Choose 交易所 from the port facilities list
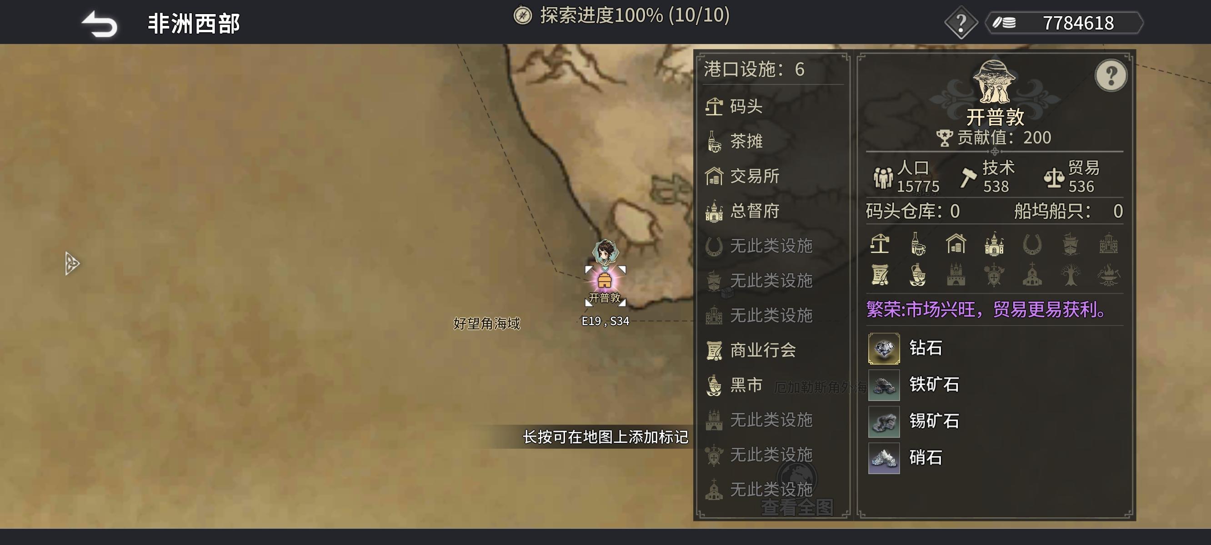The height and width of the screenshot is (545, 1211). [x=773, y=176]
